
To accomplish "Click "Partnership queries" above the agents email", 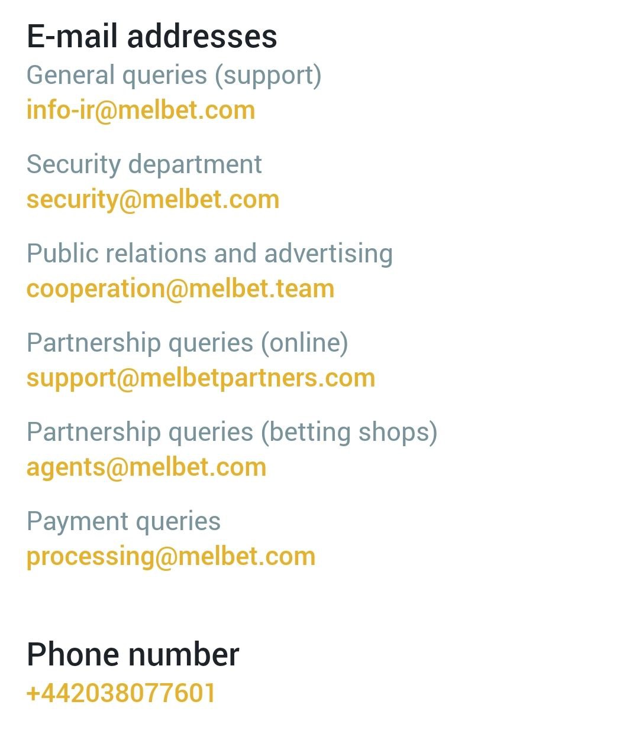I will pyautogui.click(x=140, y=432).
